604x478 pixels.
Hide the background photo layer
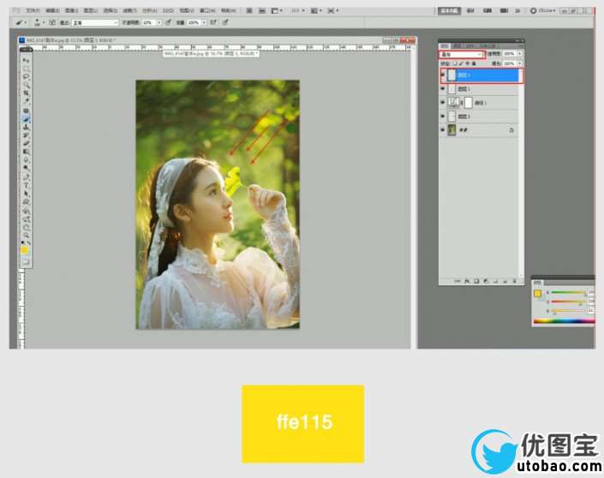click(443, 130)
